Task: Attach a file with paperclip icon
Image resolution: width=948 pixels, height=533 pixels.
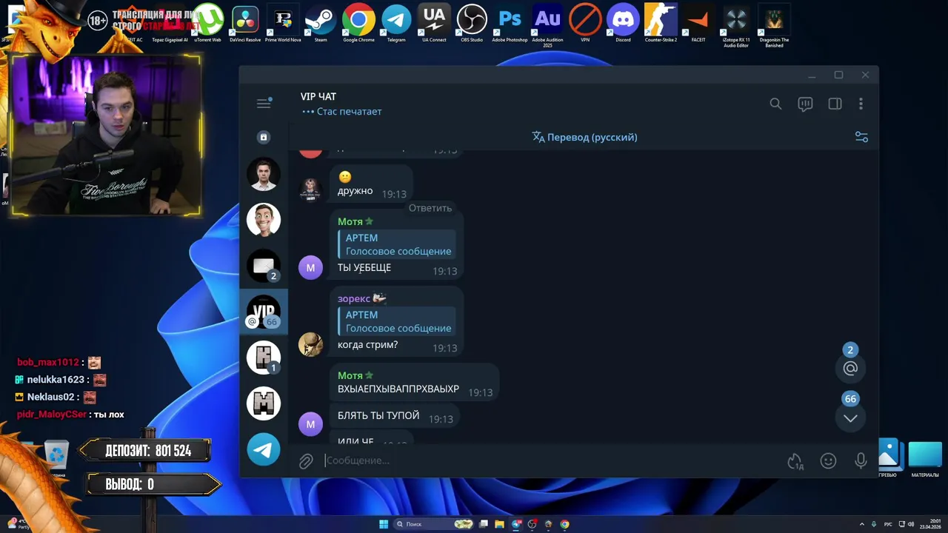Action: point(306,461)
